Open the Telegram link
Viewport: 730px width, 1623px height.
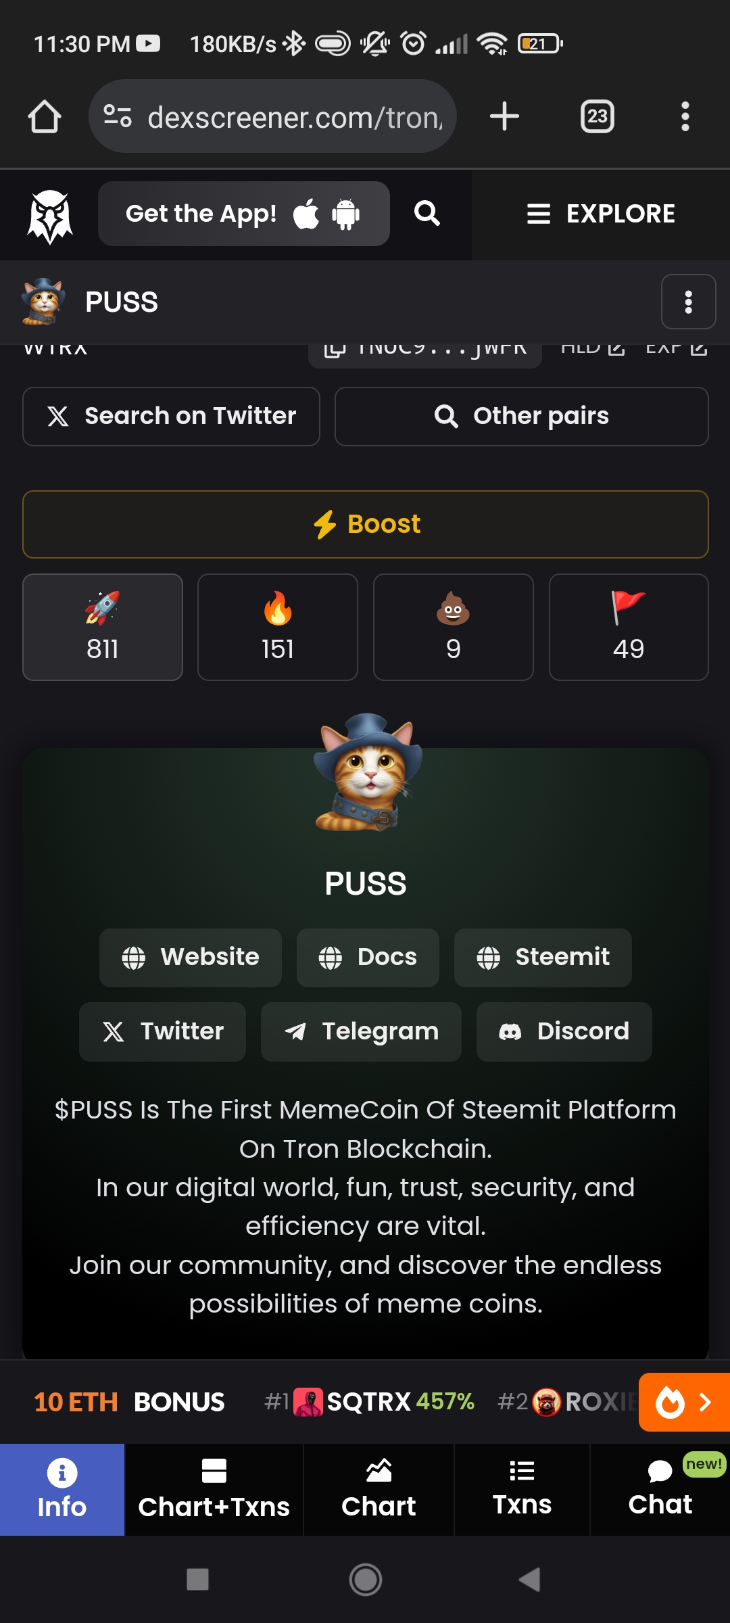pos(361,1032)
